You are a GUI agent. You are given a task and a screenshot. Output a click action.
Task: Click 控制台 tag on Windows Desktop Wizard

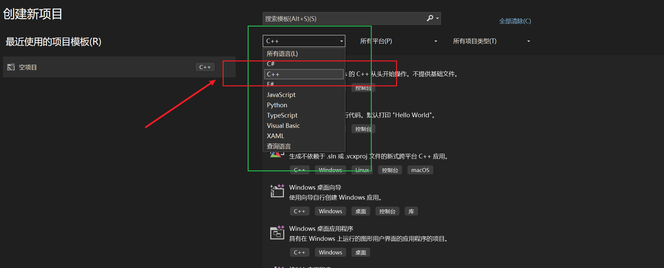pos(387,211)
